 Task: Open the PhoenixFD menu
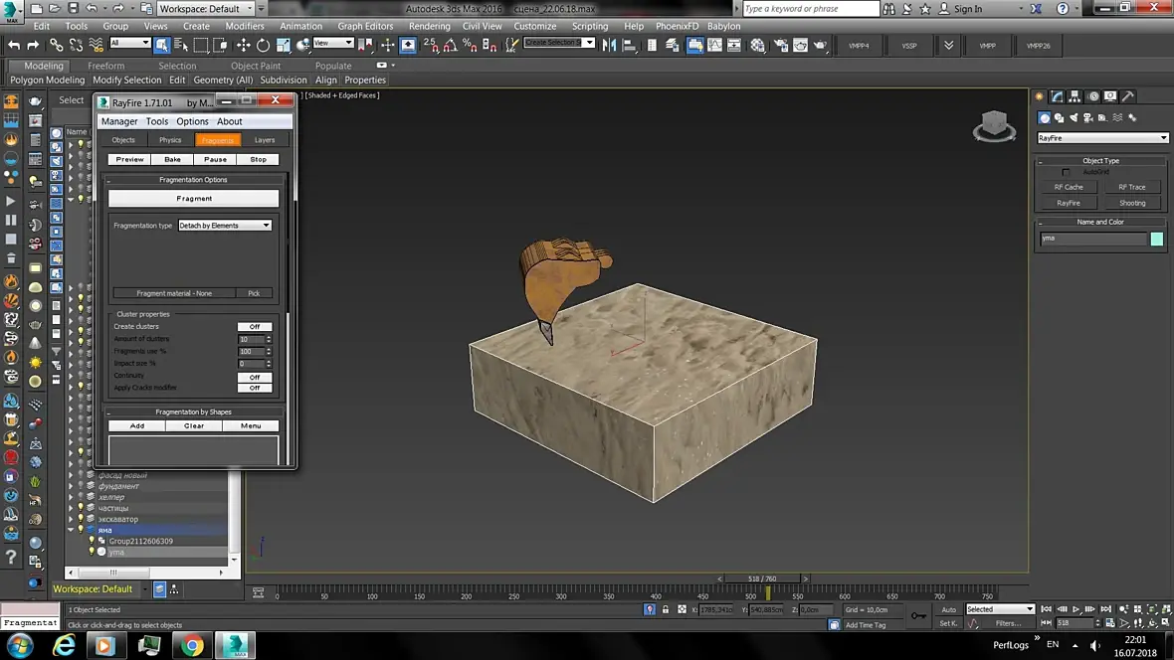coord(677,26)
